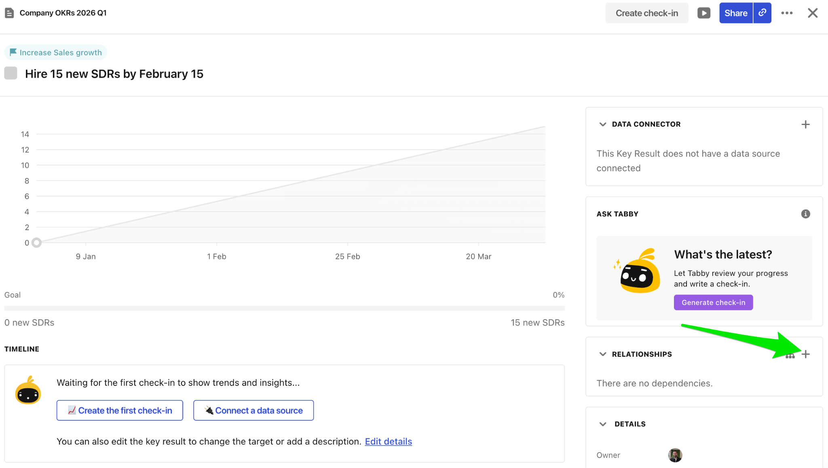Click Create check-in button
Viewport: 828px width, 468px height.
(x=646, y=13)
